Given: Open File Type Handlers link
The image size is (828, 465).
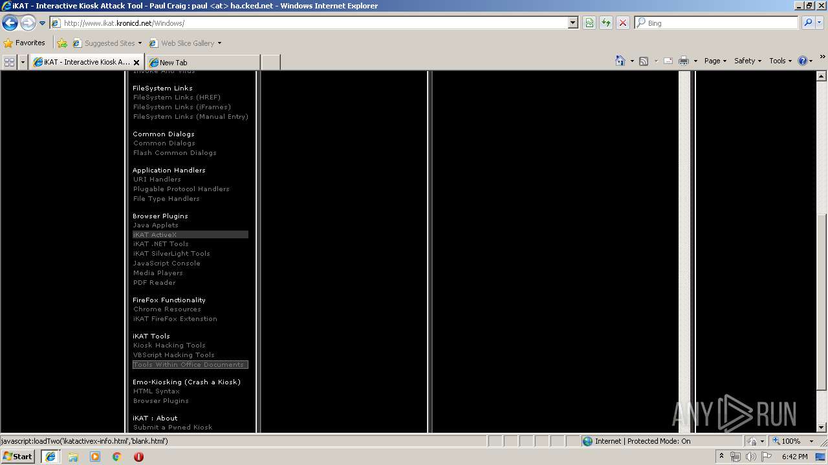Looking at the screenshot, I should click(166, 199).
